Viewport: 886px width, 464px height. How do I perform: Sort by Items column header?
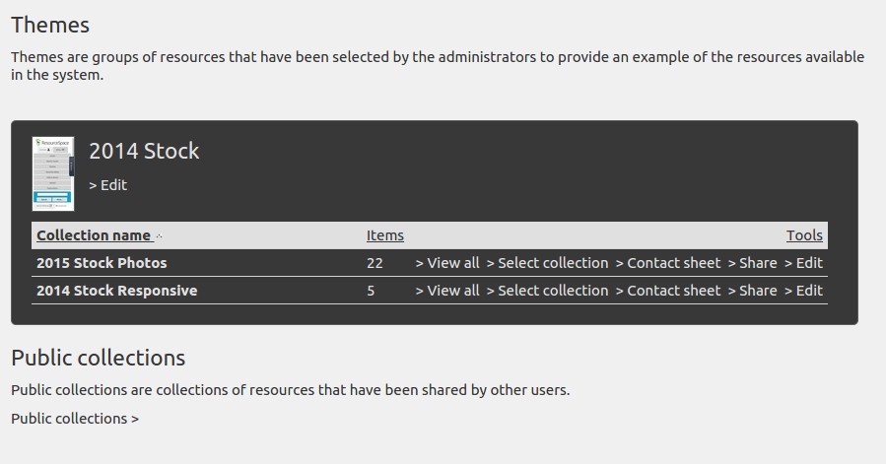coord(384,235)
